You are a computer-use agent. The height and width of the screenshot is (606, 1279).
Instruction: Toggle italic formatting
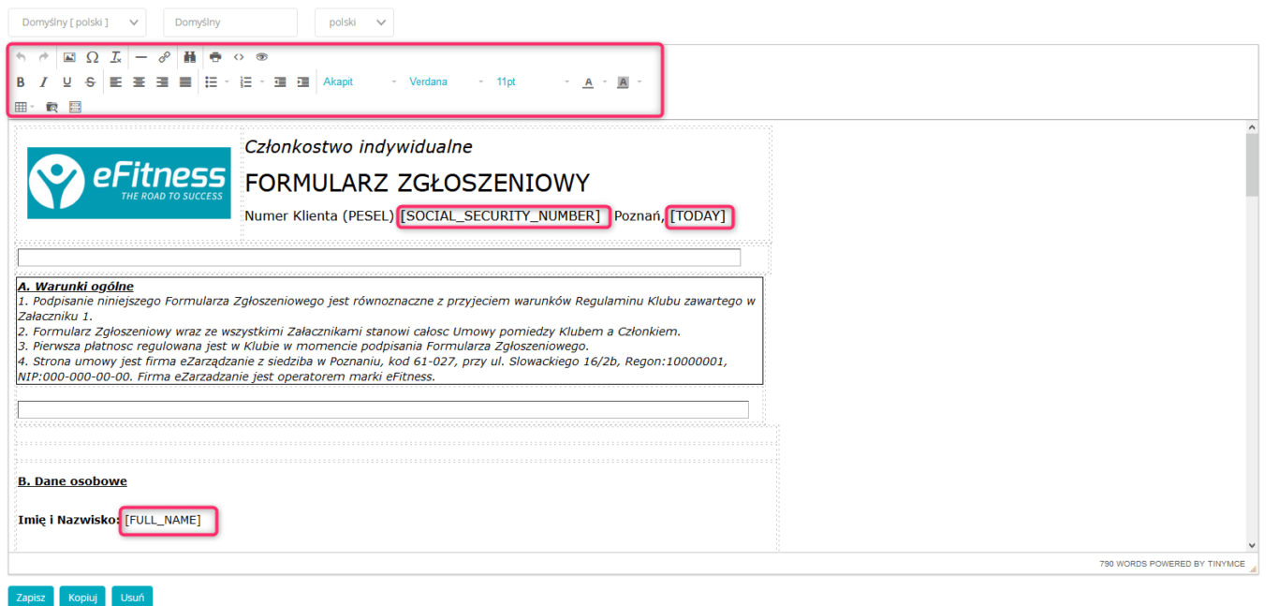click(x=43, y=82)
